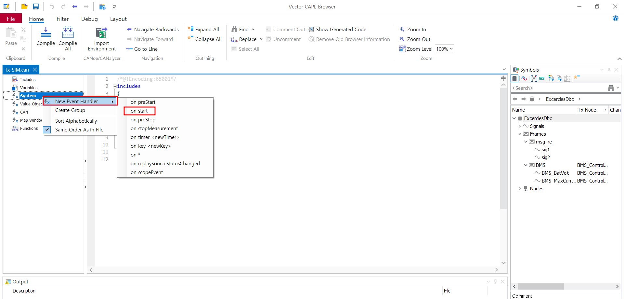Click Expand All in Outlining

tap(203, 29)
